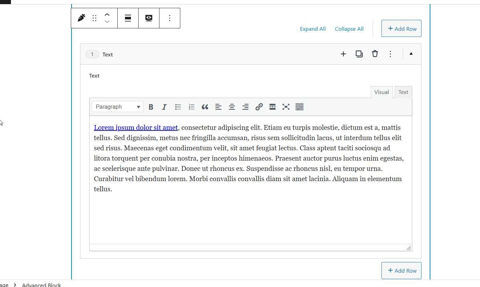This screenshot has width=480, height=287.
Task: Align text left
Action: click(x=218, y=107)
